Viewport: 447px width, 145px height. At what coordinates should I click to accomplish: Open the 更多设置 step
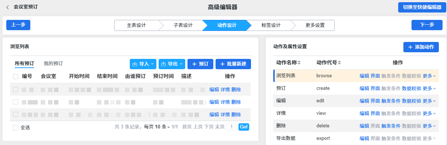click(315, 25)
